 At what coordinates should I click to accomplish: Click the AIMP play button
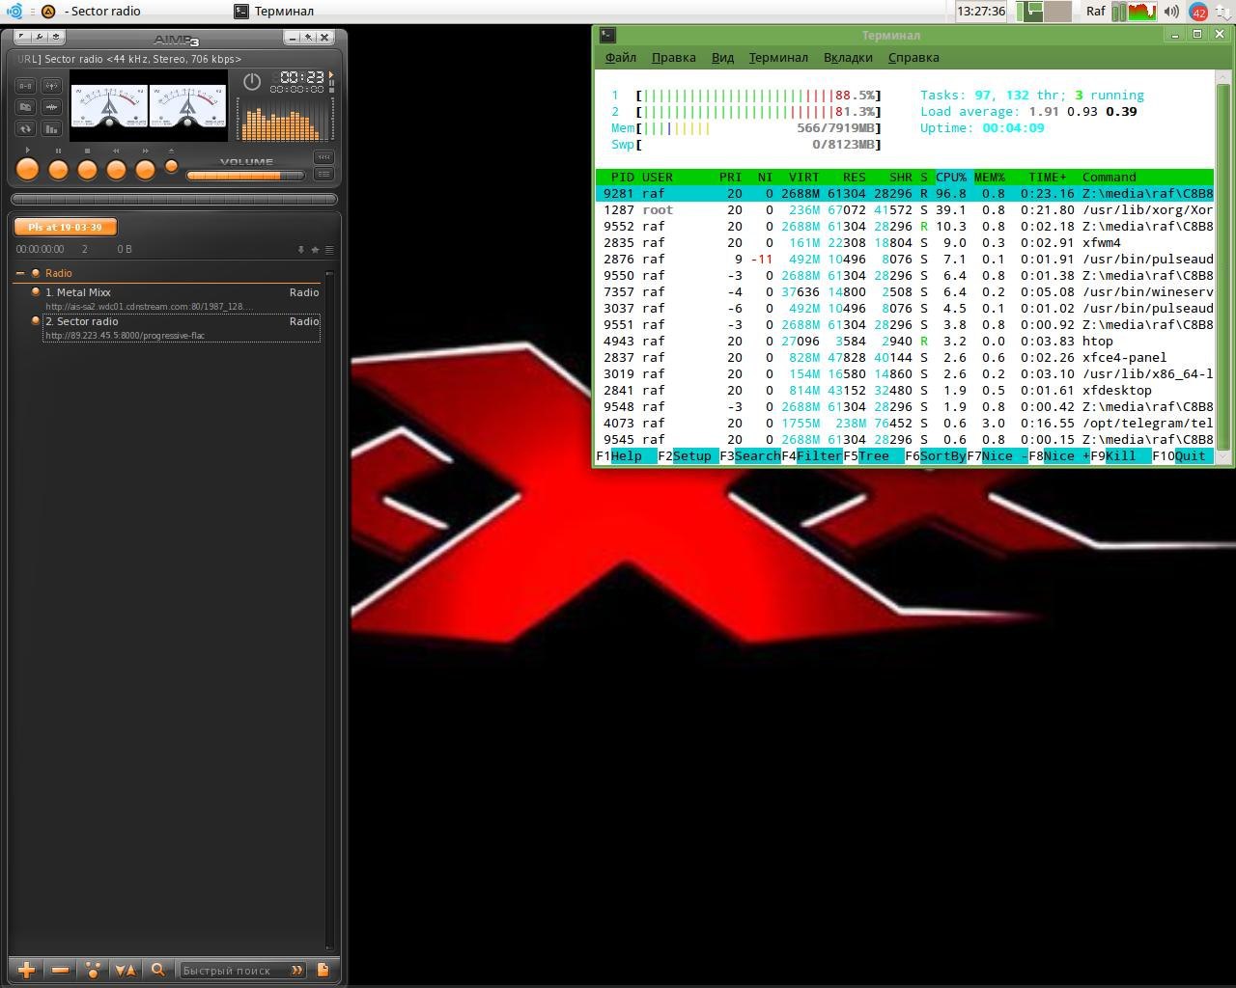click(x=28, y=170)
